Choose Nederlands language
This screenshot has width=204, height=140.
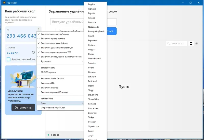pos(95,27)
